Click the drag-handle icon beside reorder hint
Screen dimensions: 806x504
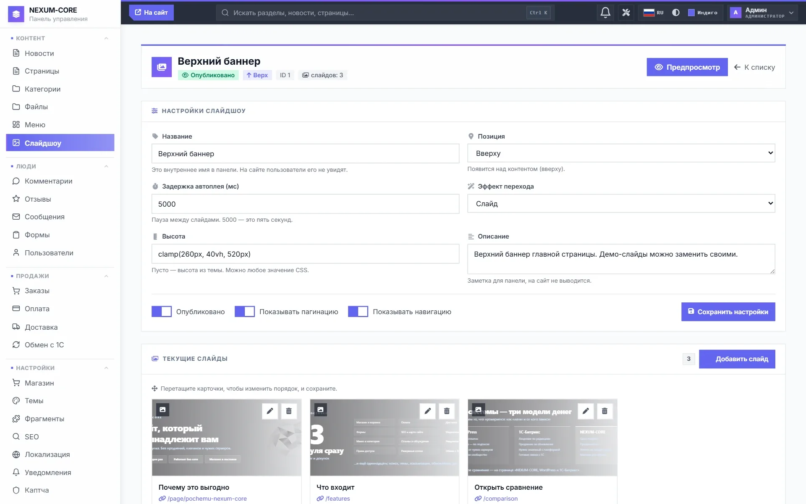pyautogui.click(x=154, y=388)
